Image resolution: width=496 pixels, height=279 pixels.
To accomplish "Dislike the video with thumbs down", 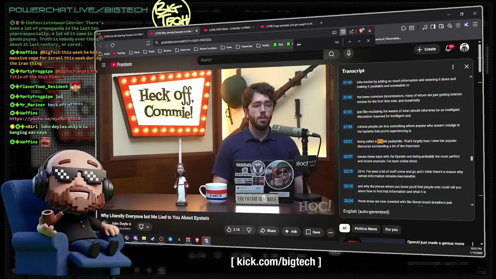I will (249, 230).
